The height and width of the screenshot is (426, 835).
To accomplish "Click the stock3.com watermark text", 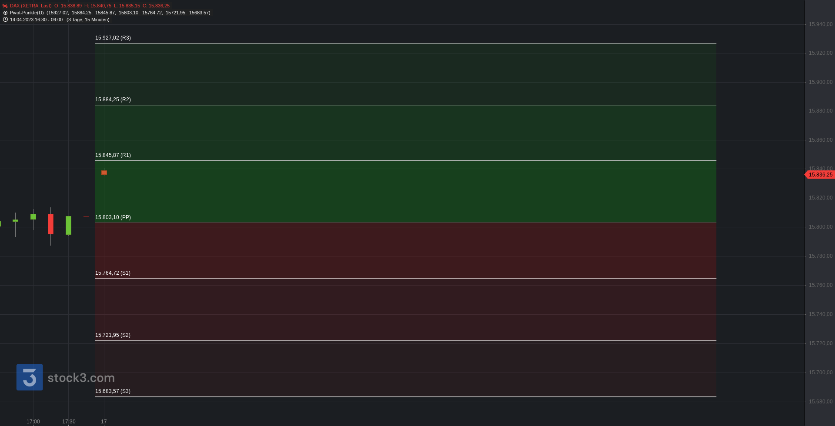I will pos(81,378).
